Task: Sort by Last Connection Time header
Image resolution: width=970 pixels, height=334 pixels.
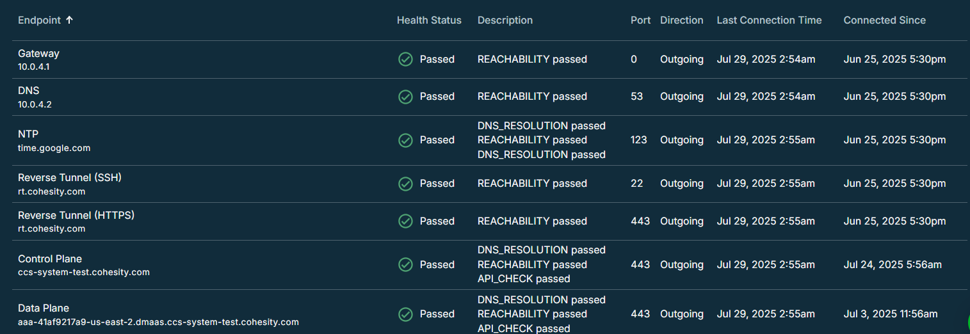Action: (x=769, y=20)
